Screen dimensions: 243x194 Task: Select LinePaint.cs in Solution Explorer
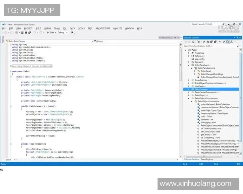pyautogui.click(x=200, y=86)
